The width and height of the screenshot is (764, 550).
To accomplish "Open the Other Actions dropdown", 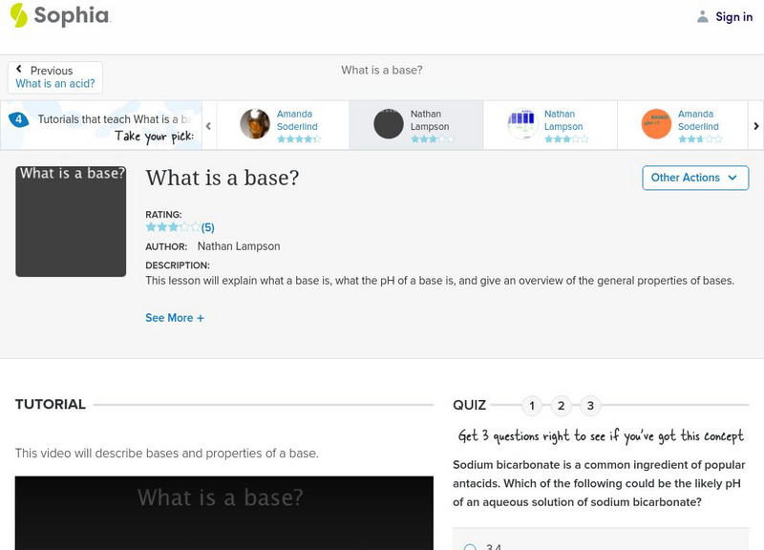I will (694, 178).
